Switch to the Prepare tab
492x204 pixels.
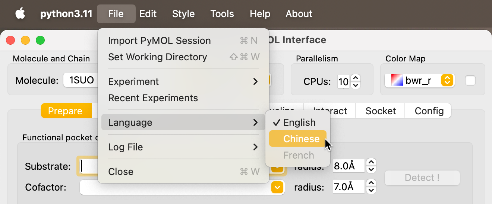click(66, 111)
